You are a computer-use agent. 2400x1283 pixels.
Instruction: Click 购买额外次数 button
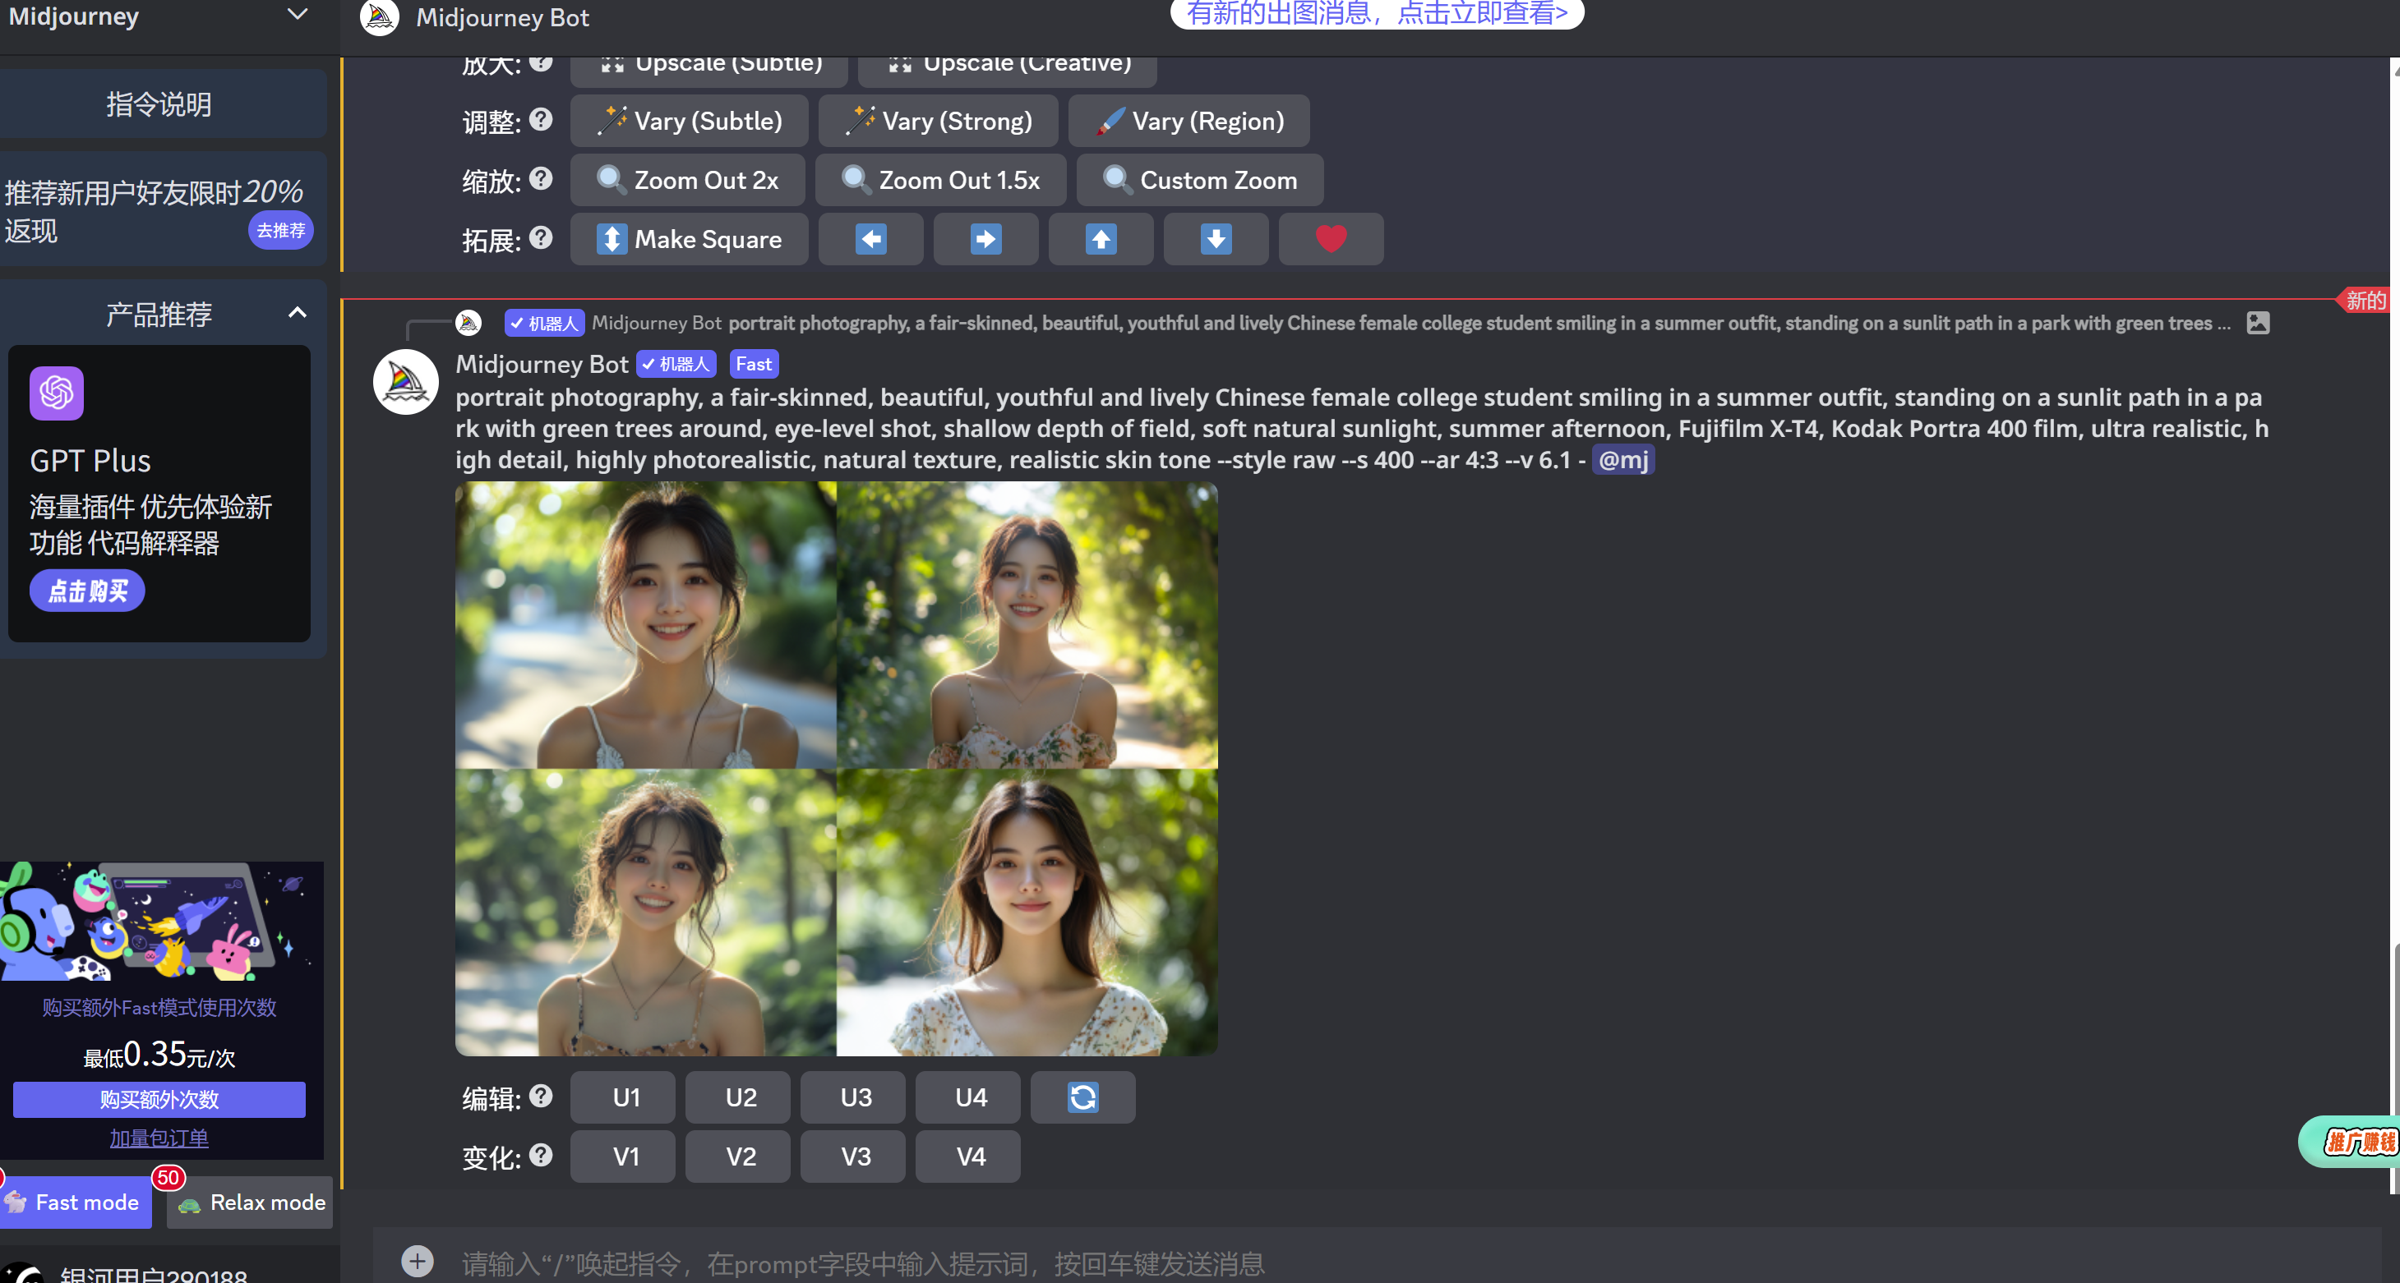[159, 1099]
